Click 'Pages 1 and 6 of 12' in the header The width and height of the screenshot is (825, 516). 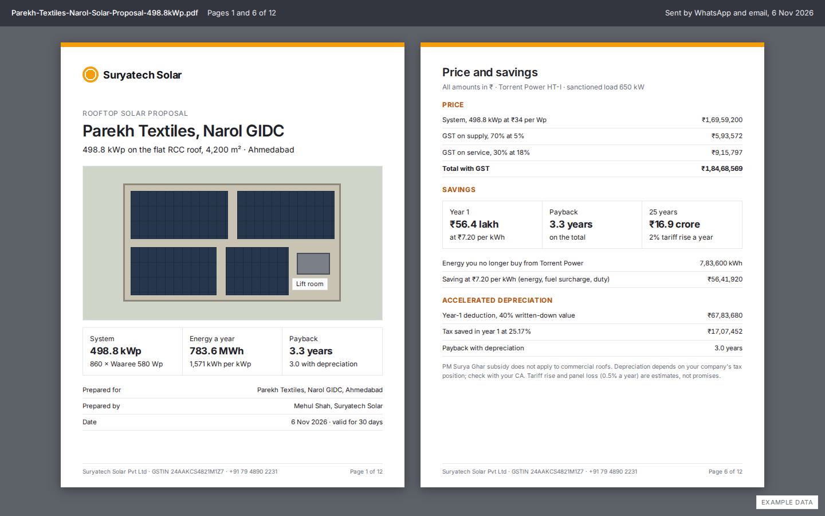[x=242, y=13]
